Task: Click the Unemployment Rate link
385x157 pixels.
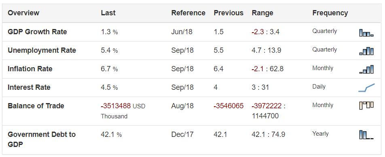Action: (42, 50)
